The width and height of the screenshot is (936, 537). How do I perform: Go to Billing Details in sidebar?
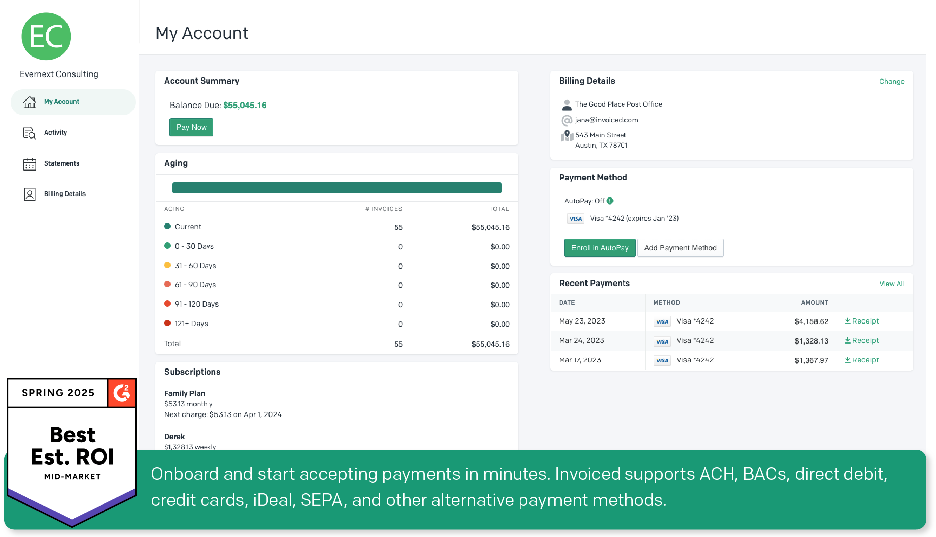65,194
